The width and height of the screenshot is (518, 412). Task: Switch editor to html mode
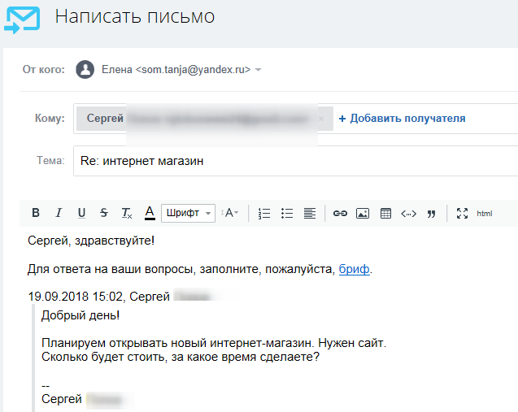point(485,214)
